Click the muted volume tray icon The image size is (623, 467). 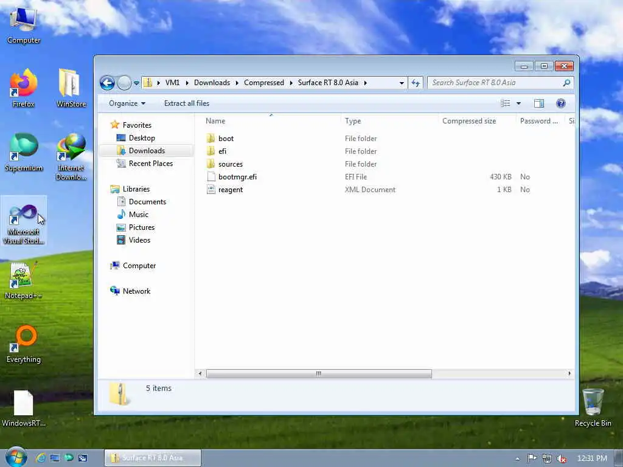click(x=561, y=458)
